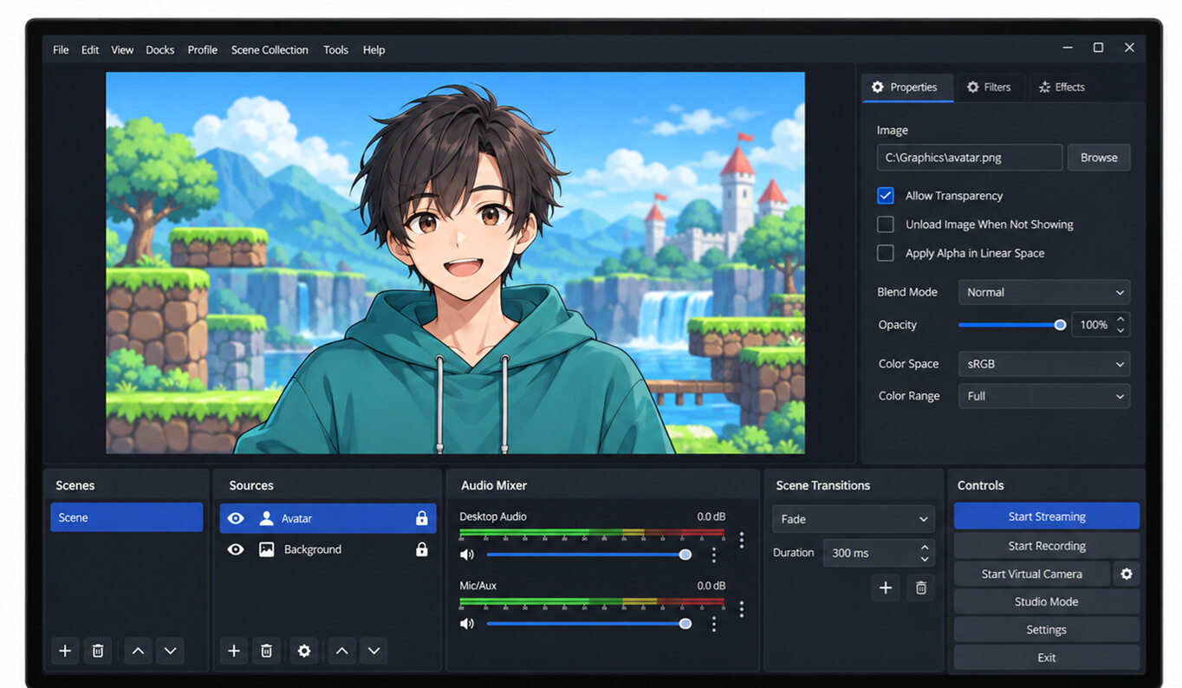Move scene up in Scenes panel
The image size is (1182, 688).
coord(138,651)
